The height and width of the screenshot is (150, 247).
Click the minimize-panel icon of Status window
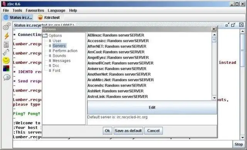[227, 25]
